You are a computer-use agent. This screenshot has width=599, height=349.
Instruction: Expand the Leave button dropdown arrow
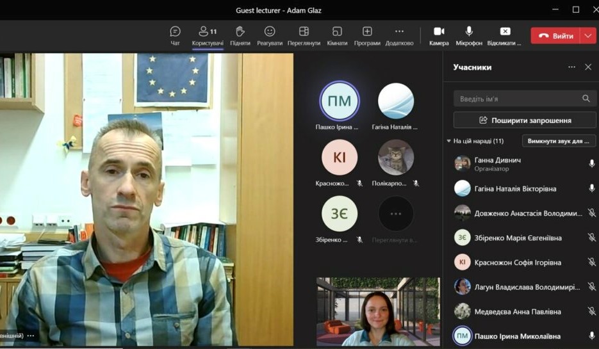click(x=588, y=36)
